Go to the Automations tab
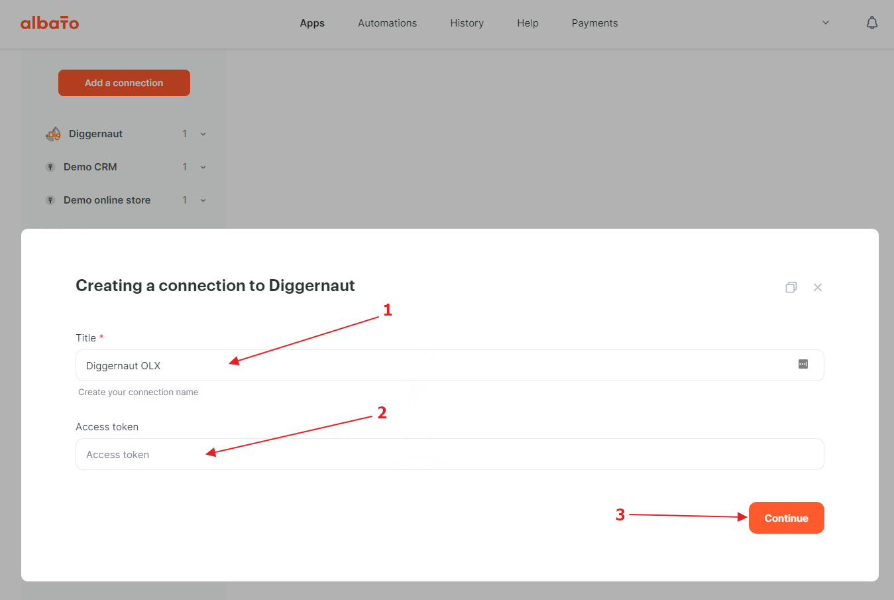This screenshot has height=600, width=894. 388,23
